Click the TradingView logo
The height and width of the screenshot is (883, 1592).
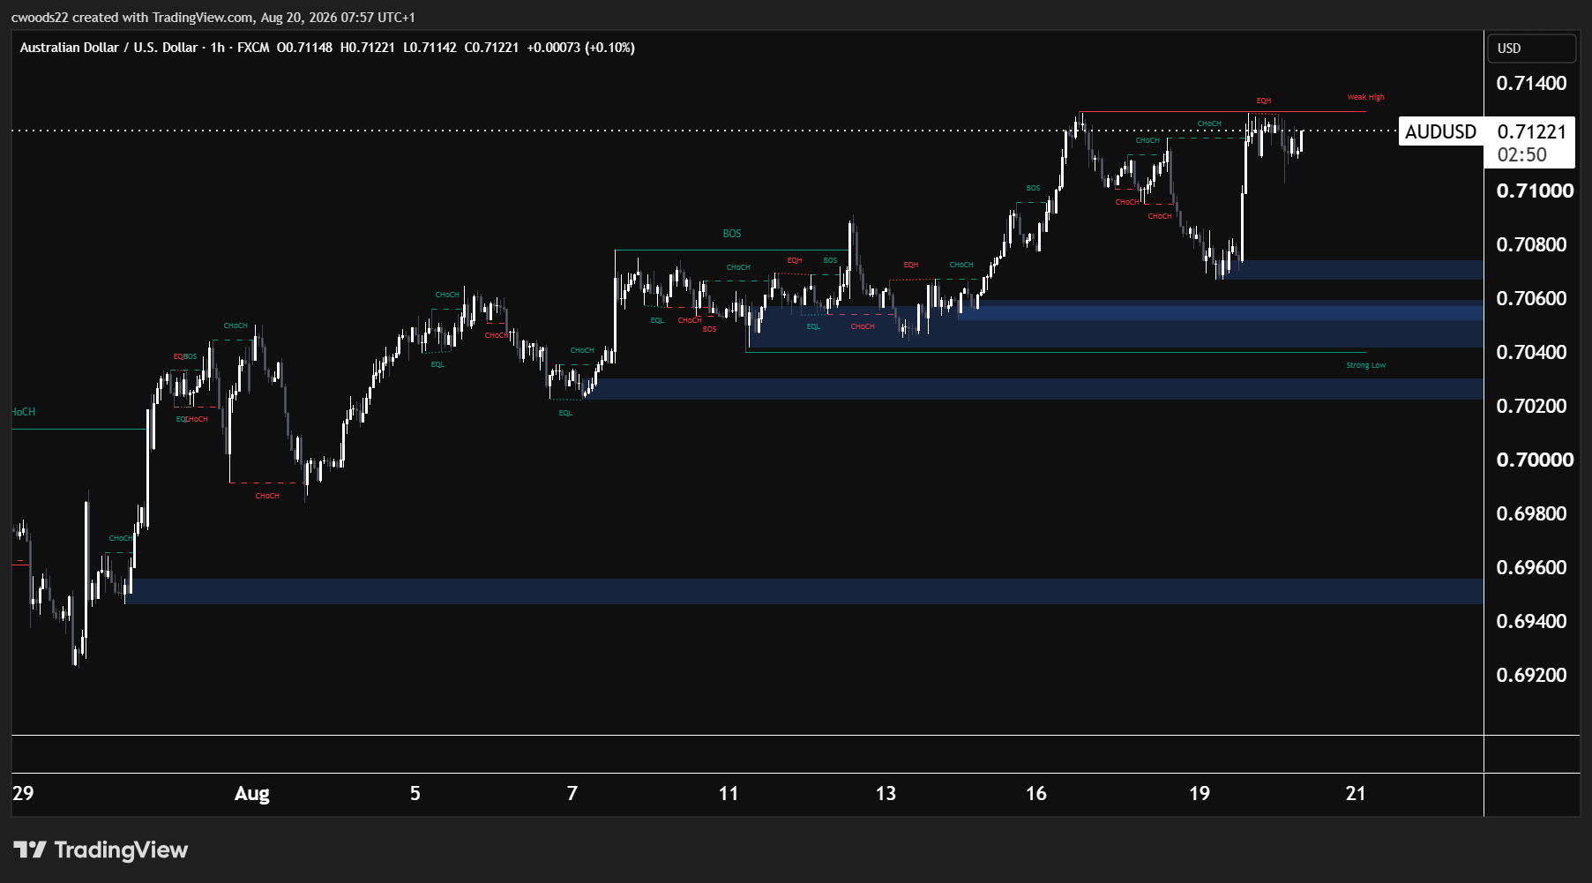(x=101, y=849)
